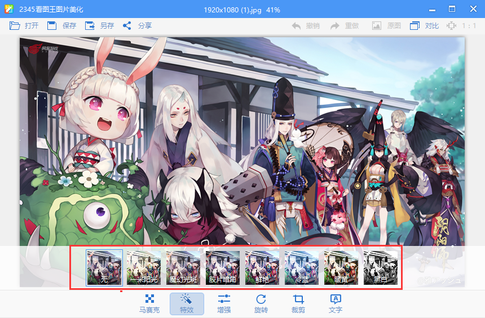
Task: Select the 旋转 (Rotate) tool
Action: [261, 303]
